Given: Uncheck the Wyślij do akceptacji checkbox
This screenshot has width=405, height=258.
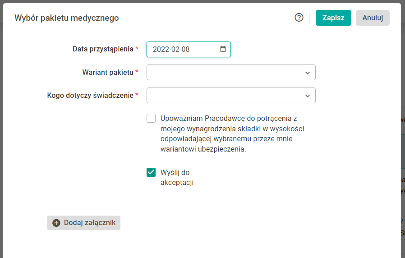Looking at the screenshot, I should [151, 172].
